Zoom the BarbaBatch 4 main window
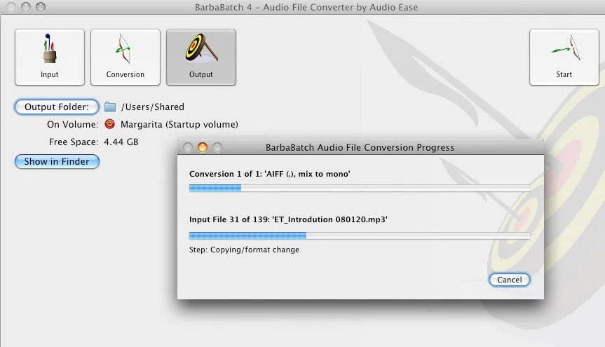The height and width of the screenshot is (347, 605). [41, 7]
